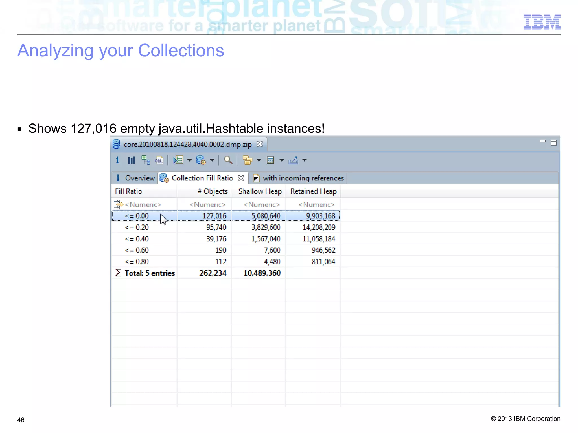The width and height of the screenshot is (578, 433).
Task: Select the <= 0.20 fill ratio row
Action: pyautogui.click(x=226, y=227)
